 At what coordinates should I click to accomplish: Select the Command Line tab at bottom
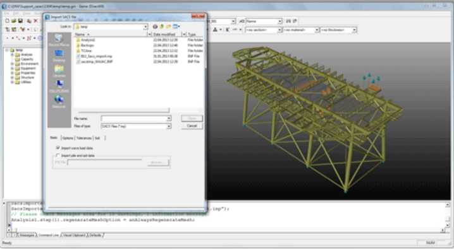point(48,235)
